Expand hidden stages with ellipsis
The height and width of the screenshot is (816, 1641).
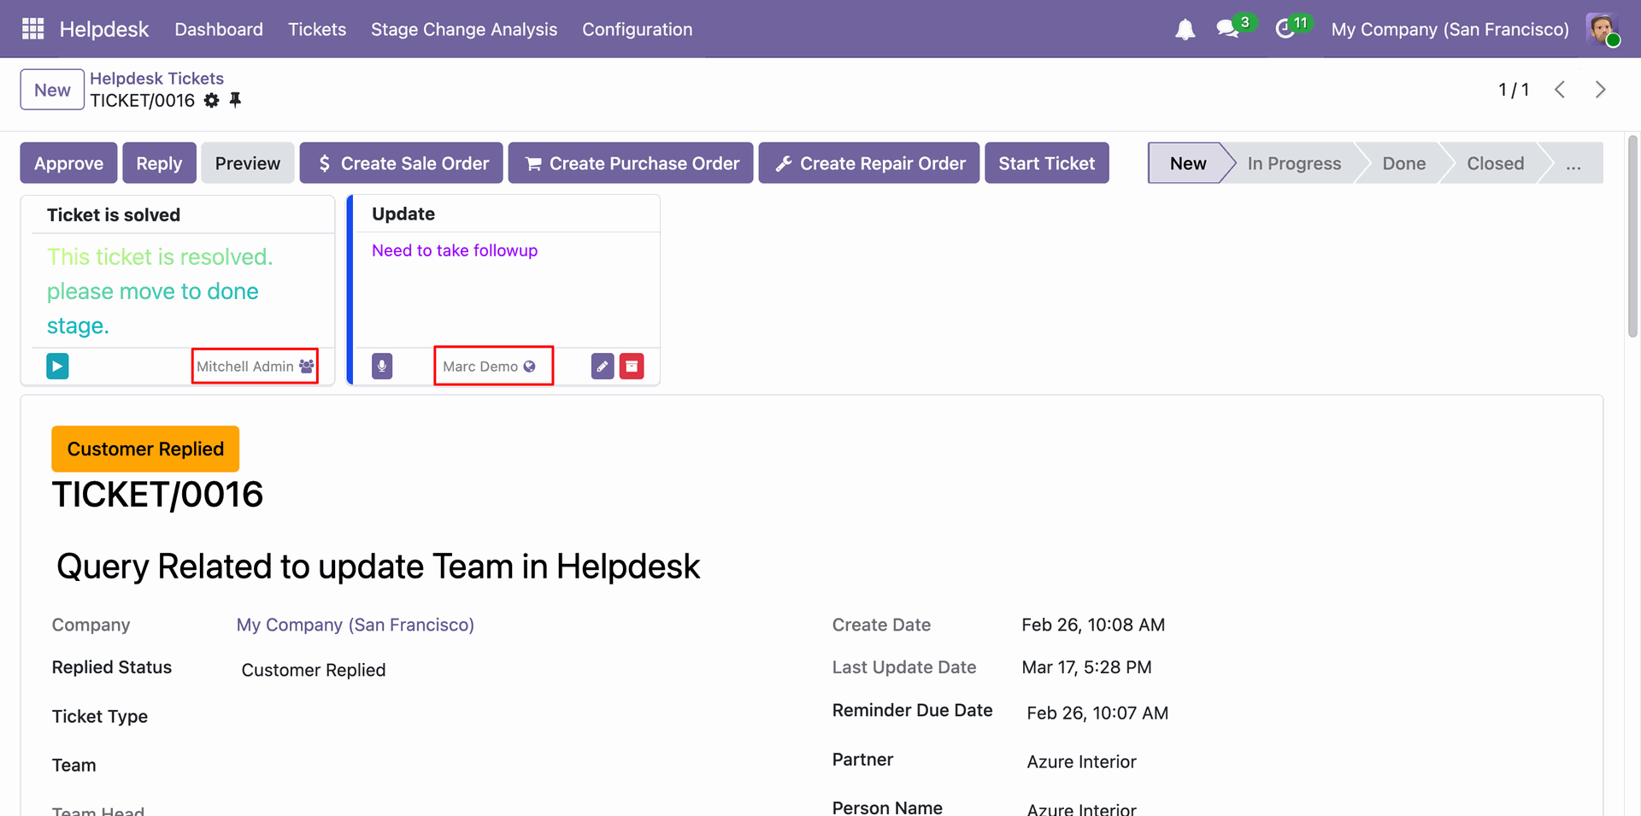click(1573, 163)
